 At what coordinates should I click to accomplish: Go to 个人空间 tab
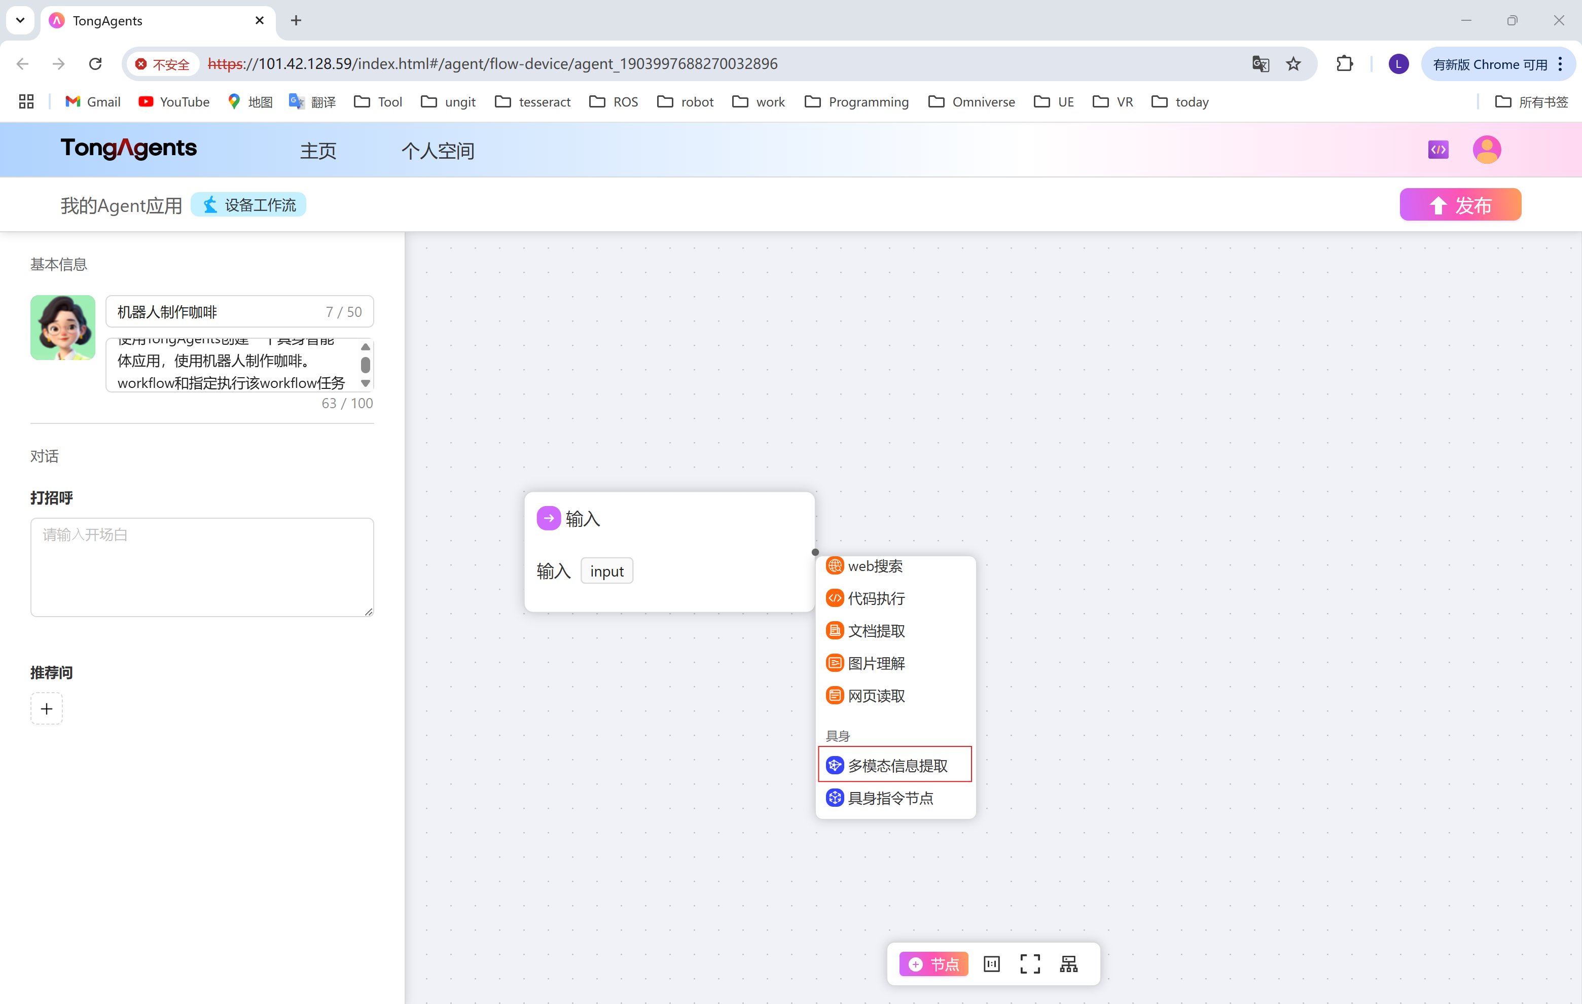pos(438,151)
